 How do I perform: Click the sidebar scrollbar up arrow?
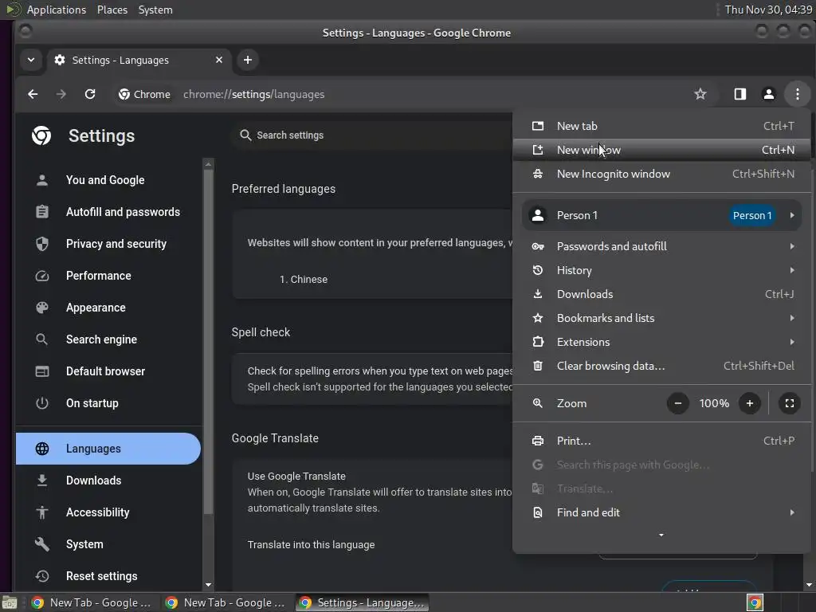pyautogui.click(x=208, y=164)
